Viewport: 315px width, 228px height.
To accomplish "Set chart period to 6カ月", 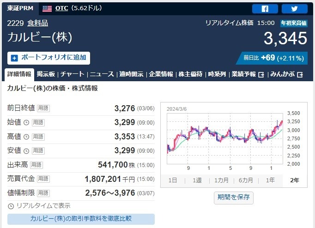I will (x=246, y=180).
